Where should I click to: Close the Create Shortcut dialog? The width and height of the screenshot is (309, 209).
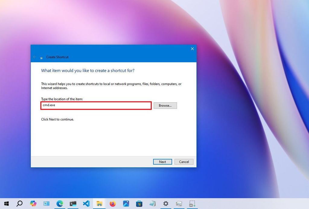pos(192,49)
